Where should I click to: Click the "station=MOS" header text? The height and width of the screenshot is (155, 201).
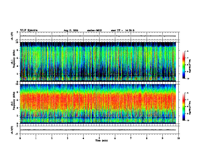[94, 30]
